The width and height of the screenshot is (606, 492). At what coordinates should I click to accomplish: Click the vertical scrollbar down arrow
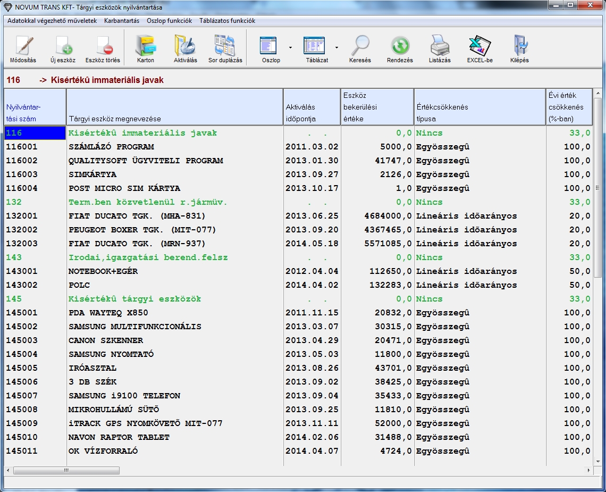pyautogui.click(x=598, y=461)
